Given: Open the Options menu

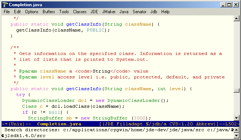Looking at the screenshot, I should point(32,12).
